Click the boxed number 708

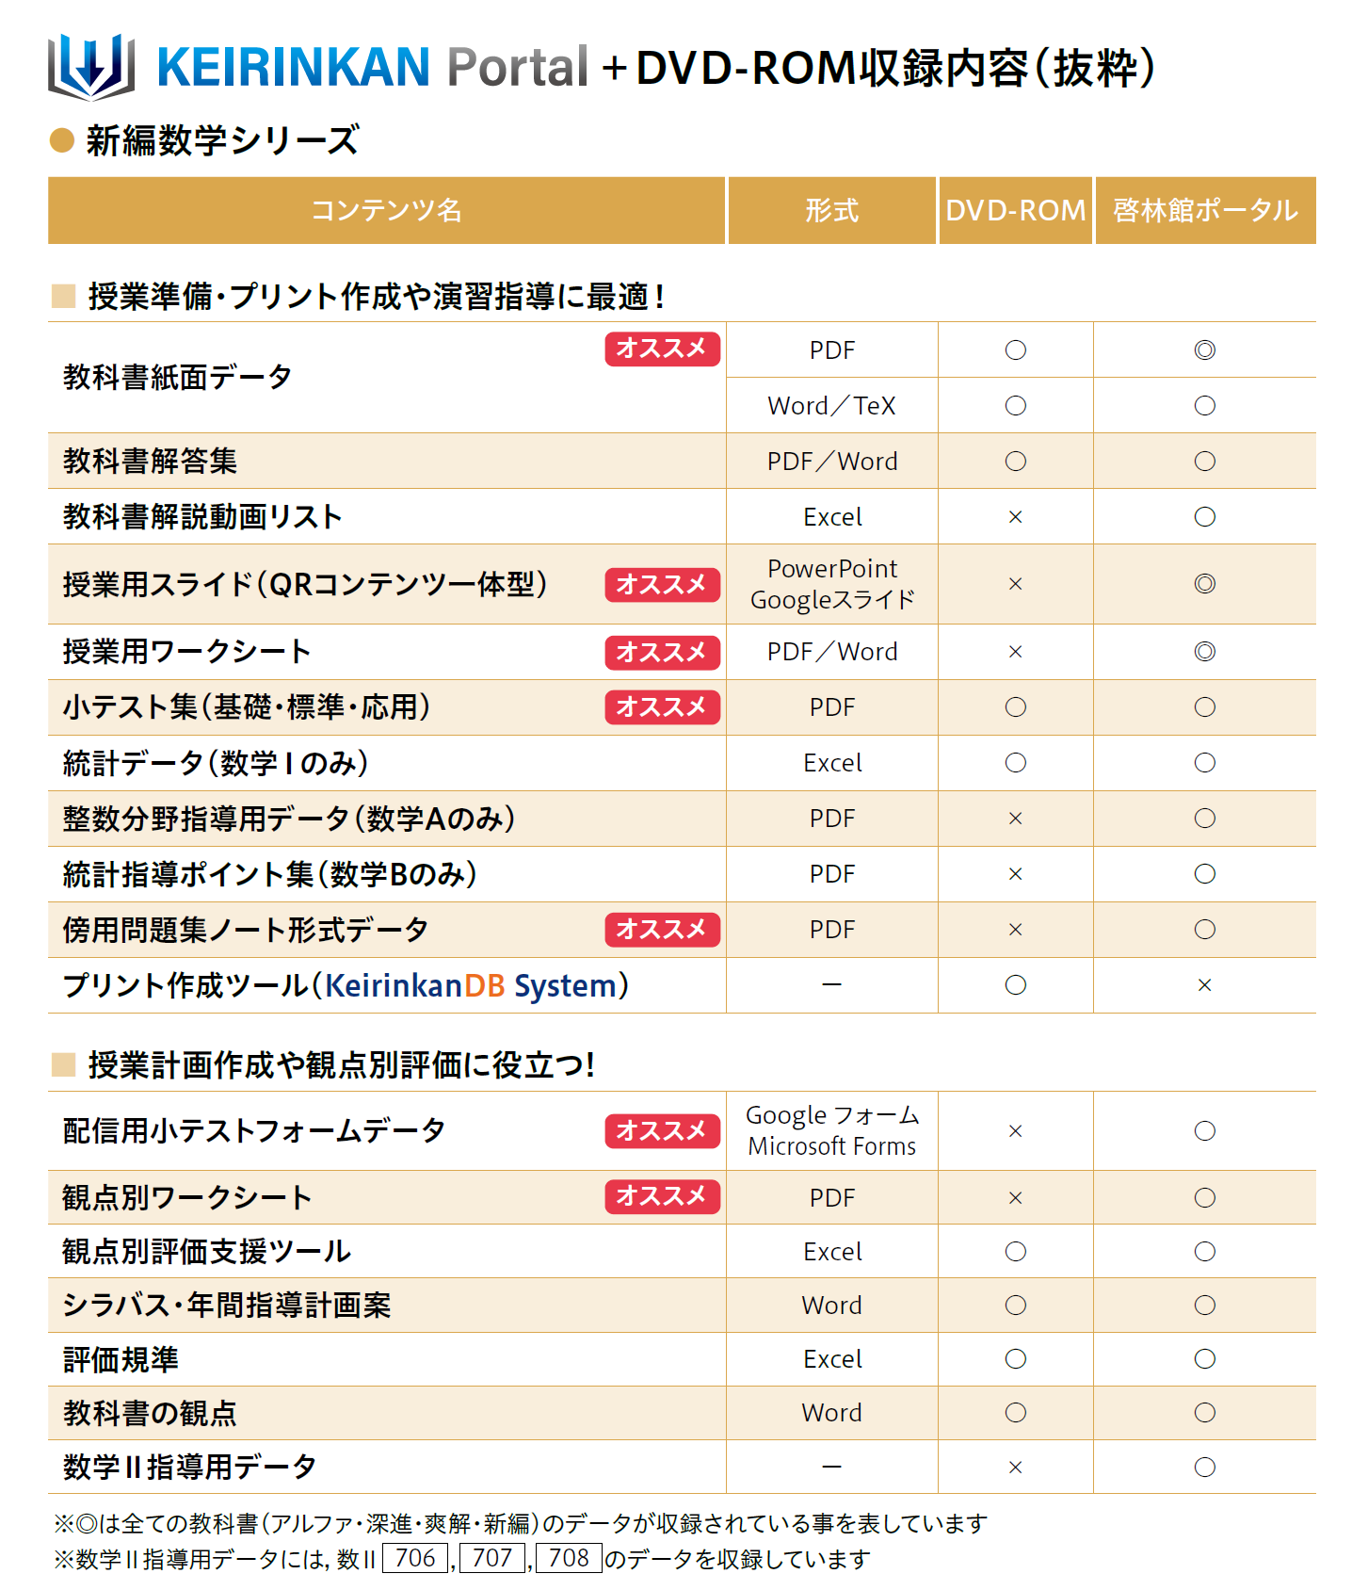click(569, 1558)
